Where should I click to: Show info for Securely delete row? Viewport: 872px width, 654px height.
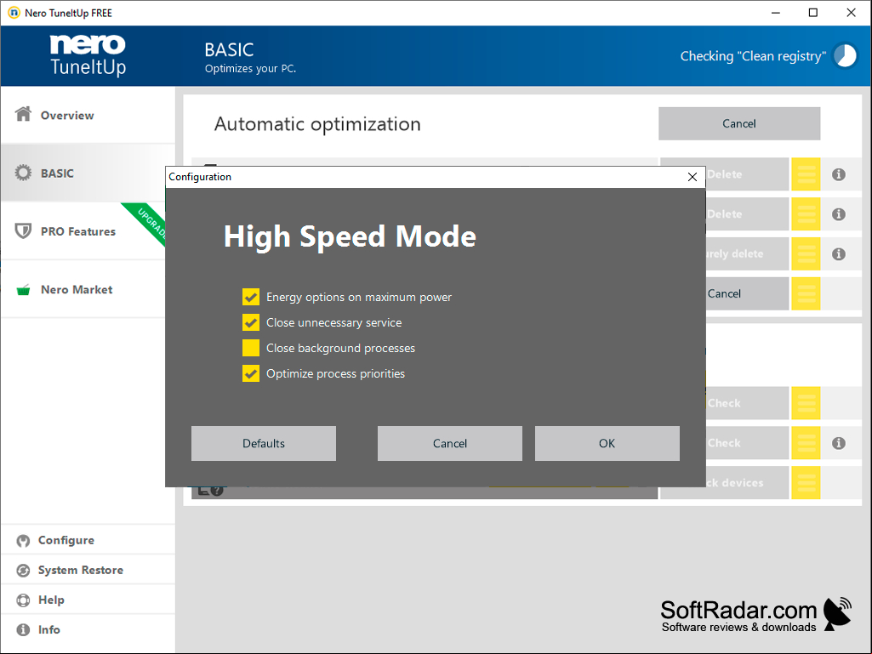(839, 254)
